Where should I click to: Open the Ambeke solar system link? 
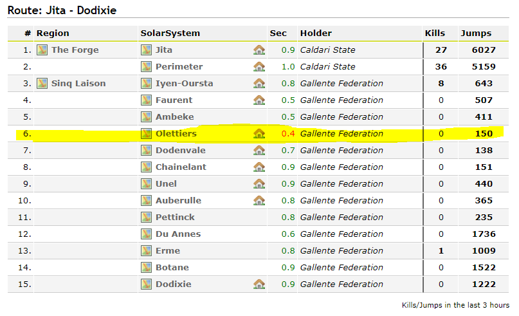(175, 117)
